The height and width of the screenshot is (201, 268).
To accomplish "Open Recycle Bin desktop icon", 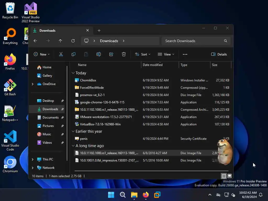I will [x=10, y=10].
